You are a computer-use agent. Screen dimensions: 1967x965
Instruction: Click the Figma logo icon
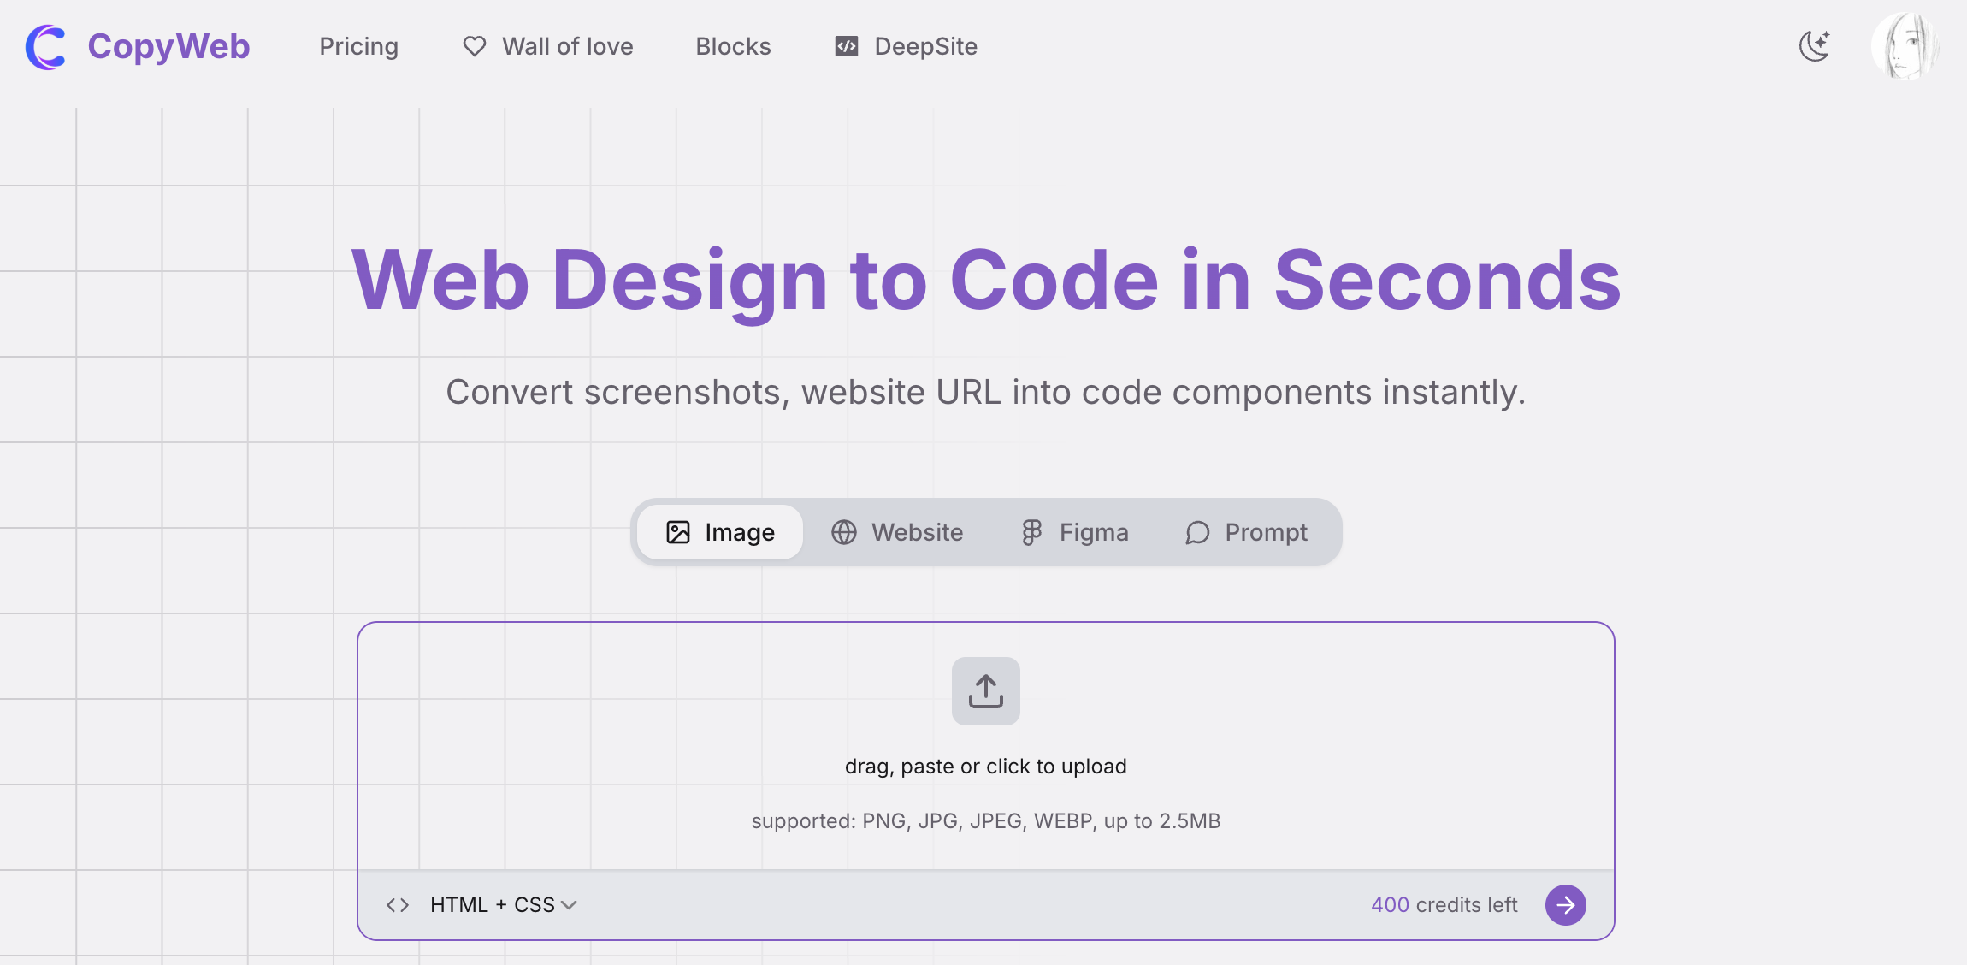pyautogui.click(x=1031, y=532)
